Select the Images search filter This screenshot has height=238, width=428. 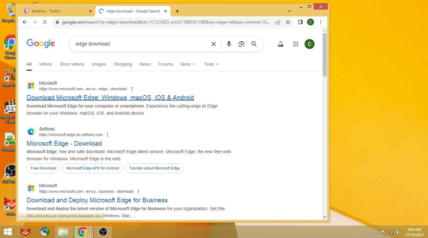99,64
